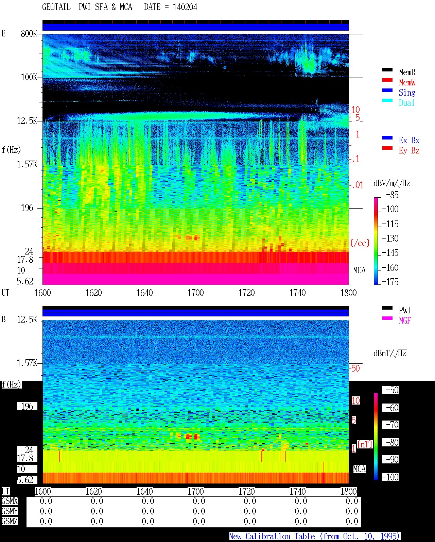Image resolution: width=435 pixels, height=542 pixels.
Task: Click the blue Ex Bx legend swatch
Action: coord(387,138)
